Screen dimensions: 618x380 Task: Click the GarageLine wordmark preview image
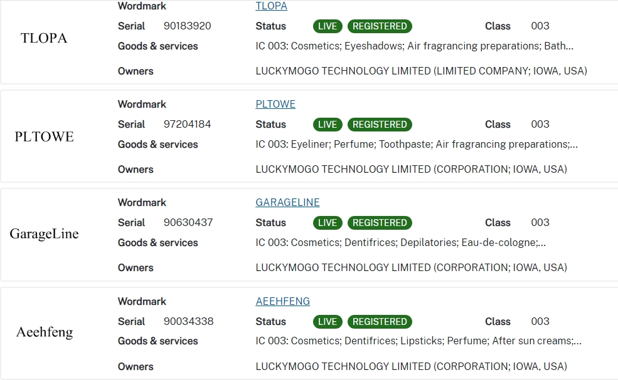[x=44, y=234]
